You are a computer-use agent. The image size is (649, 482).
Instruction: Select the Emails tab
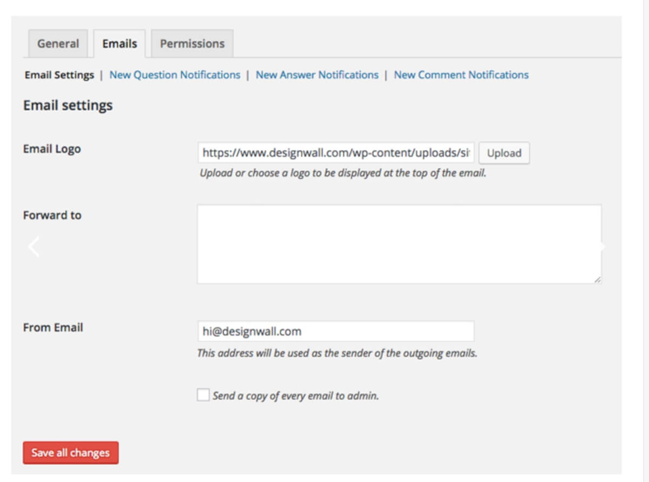tap(119, 43)
